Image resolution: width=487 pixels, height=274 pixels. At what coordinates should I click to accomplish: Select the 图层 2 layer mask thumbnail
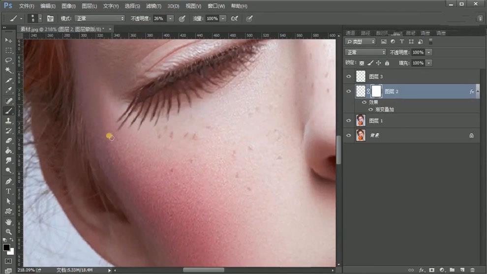pos(376,91)
